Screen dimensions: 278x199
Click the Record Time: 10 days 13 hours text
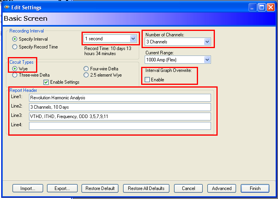(108, 51)
